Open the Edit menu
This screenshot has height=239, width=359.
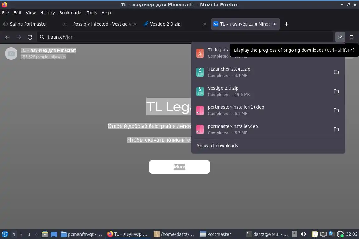(x=17, y=13)
